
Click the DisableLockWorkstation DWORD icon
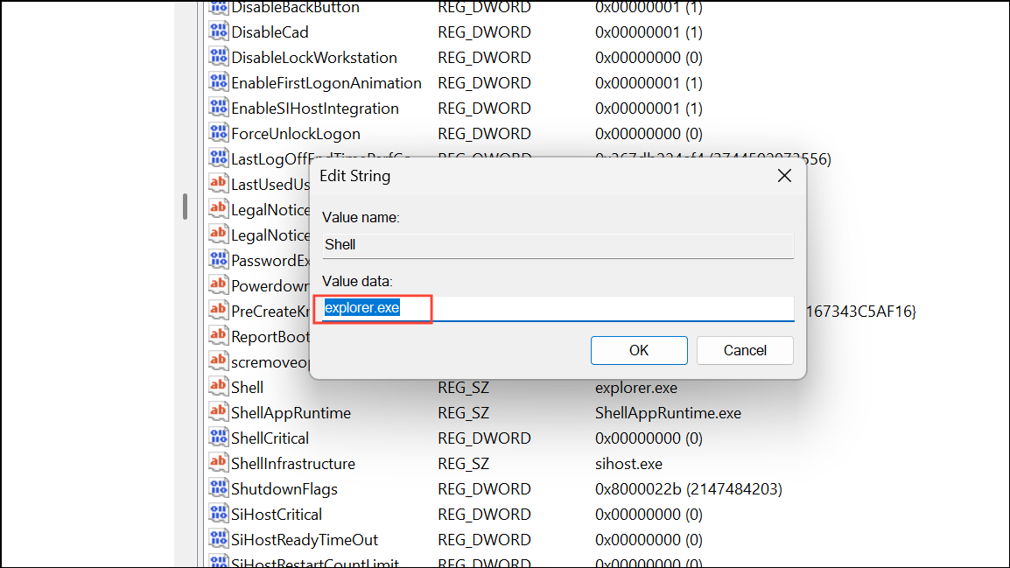point(218,57)
